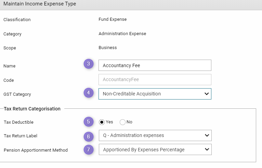262x168 pixels.
Task: Open the Pension Apportionment Method dropdown
Action: pyautogui.click(x=155, y=150)
